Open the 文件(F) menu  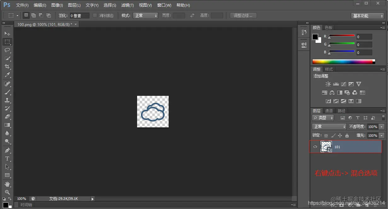[x=22, y=5]
